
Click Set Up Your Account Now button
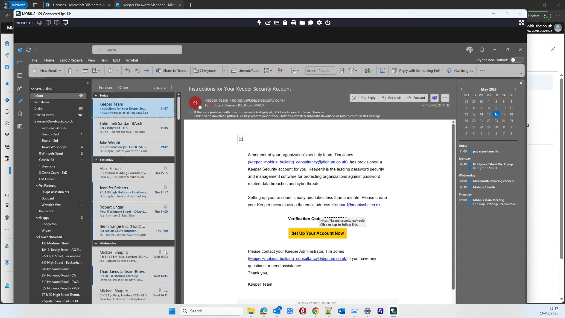318,233
